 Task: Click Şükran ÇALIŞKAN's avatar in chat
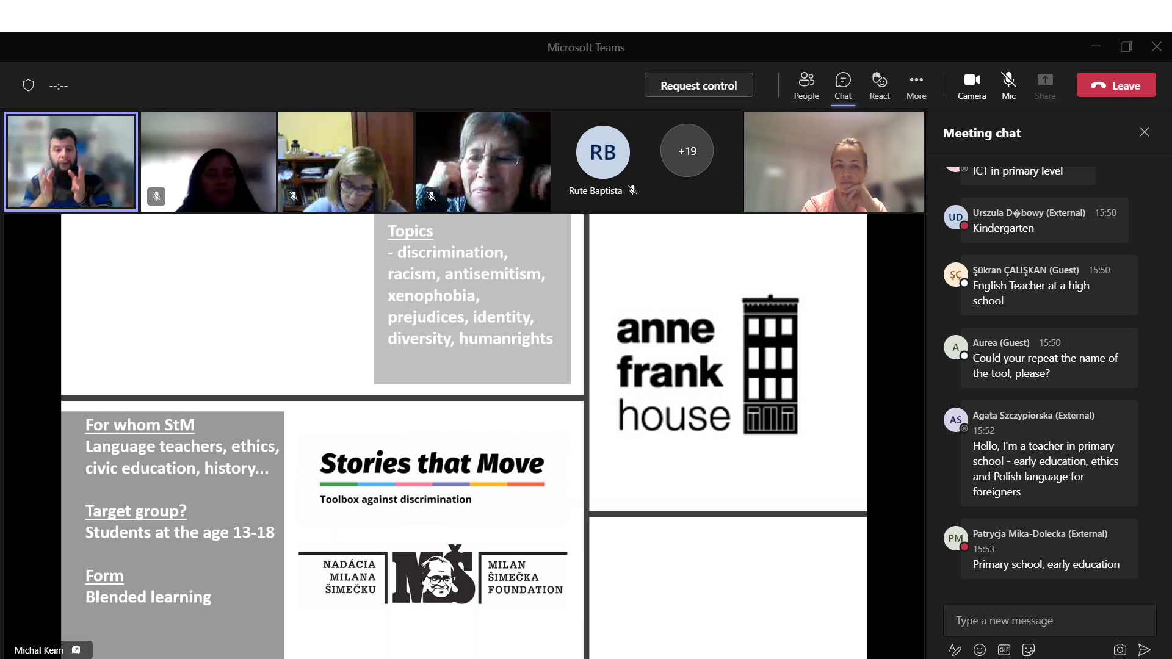955,275
